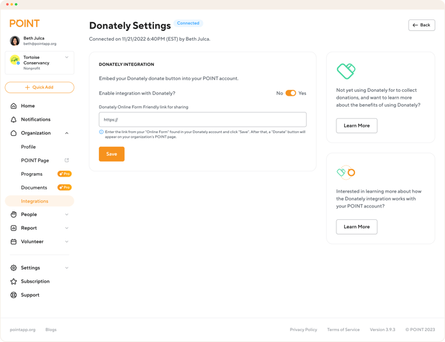Click the beth@pointapp.org email text
Viewport: 445px width, 342px height.
(39, 44)
